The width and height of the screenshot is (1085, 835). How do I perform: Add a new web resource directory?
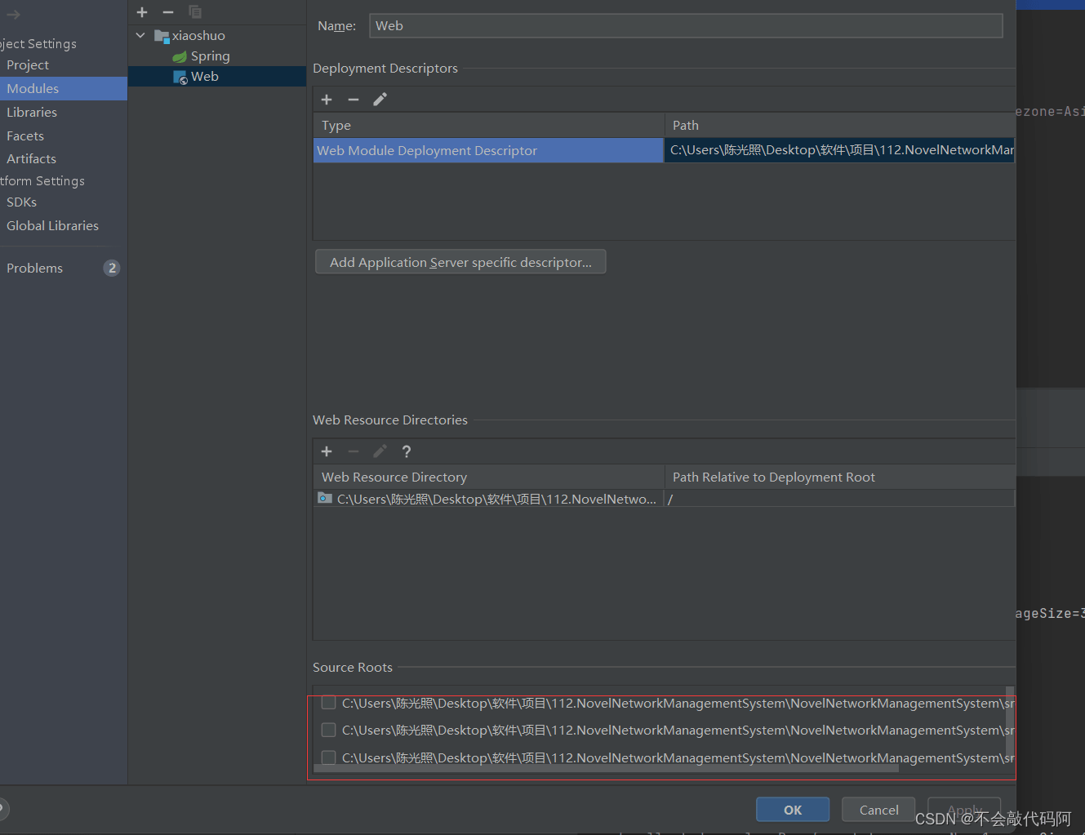tap(327, 451)
